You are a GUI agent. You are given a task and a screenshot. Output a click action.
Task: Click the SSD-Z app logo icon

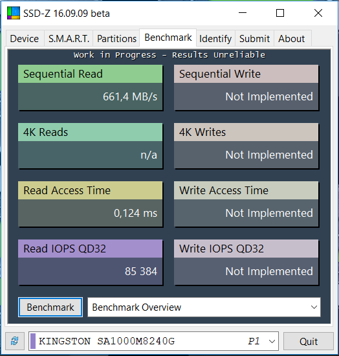[x=14, y=13]
